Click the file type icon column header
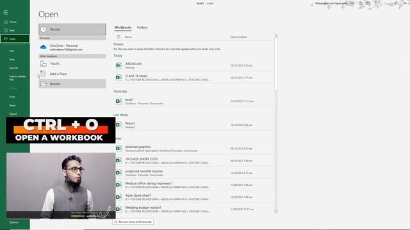 click(x=119, y=37)
